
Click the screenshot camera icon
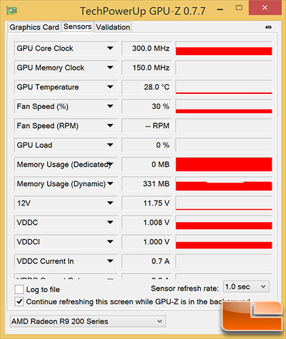point(268,27)
